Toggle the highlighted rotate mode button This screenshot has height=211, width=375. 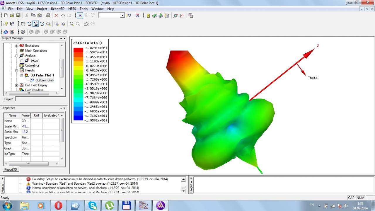[x=36, y=24]
